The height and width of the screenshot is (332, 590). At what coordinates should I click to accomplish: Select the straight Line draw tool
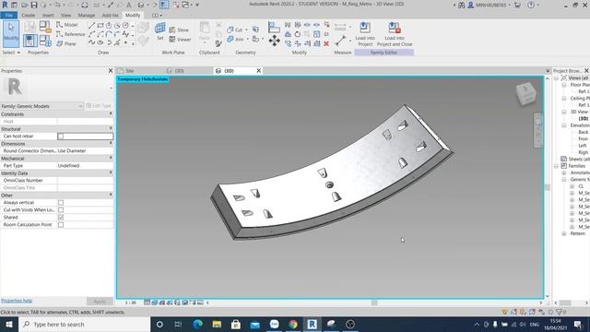click(x=91, y=26)
